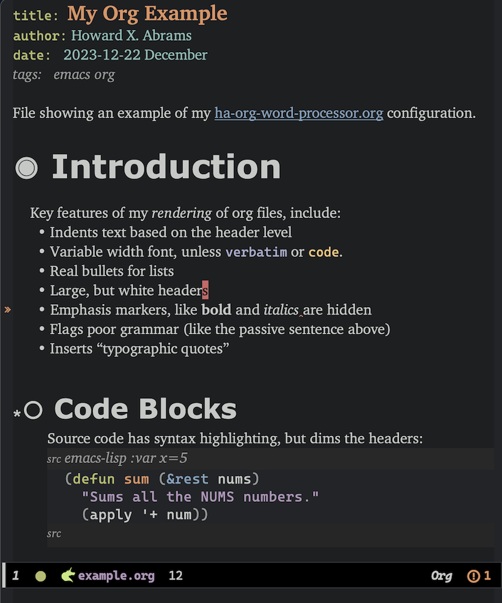Click bullet beside "Real bullets for lists"
This screenshot has width=502, height=603.
41,271
